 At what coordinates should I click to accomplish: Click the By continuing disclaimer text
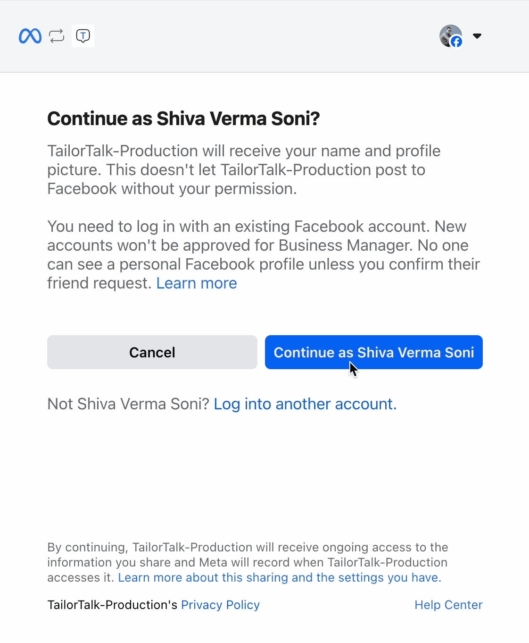coord(248,562)
